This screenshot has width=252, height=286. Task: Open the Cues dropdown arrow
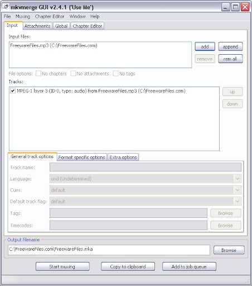point(238,190)
